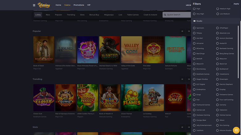Toggle the Fazi studio filter
241x135 pixels.
[x=194, y=100]
